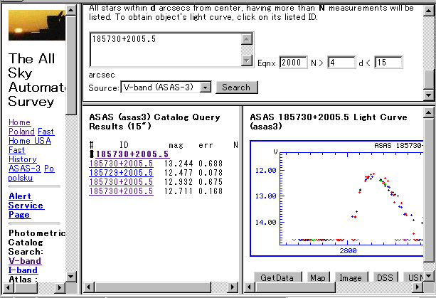Viewport: 436px width, 298px height.
Task: Click the 2800 axis label on the plot
Action: coord(348,251)
